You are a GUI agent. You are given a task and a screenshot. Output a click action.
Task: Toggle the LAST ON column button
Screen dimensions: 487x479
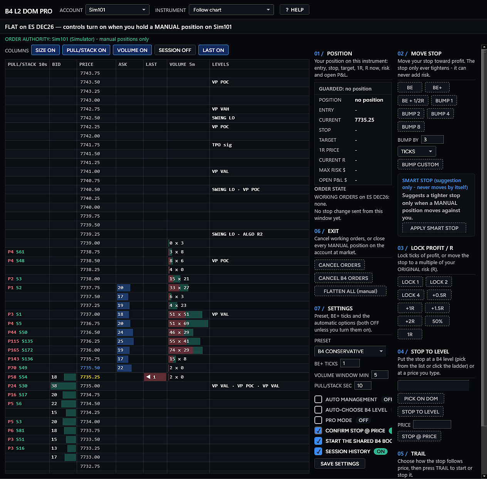click(213, 50)
